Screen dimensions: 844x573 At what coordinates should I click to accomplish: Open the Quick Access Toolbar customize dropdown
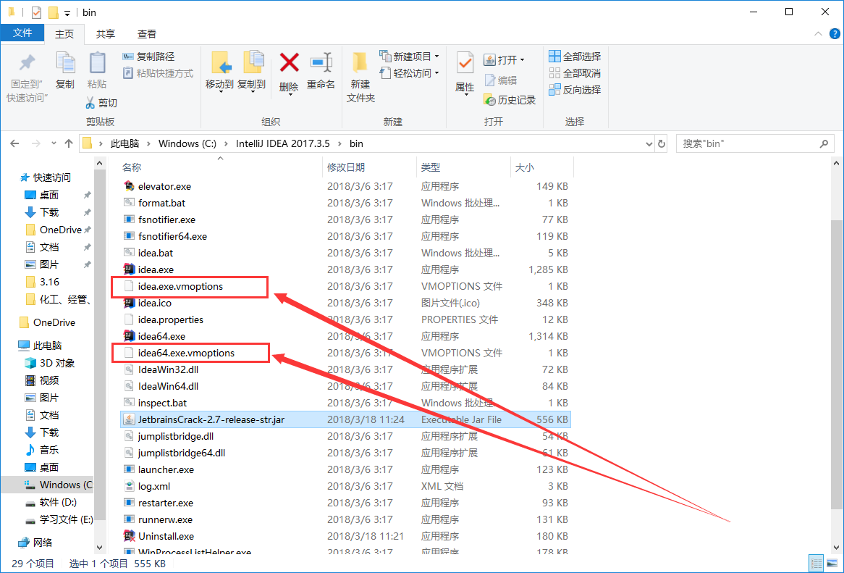pos(67,12)
